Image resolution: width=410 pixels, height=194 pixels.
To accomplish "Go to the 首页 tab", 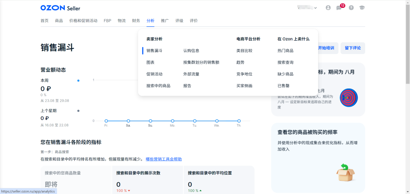I will [44, 21].
